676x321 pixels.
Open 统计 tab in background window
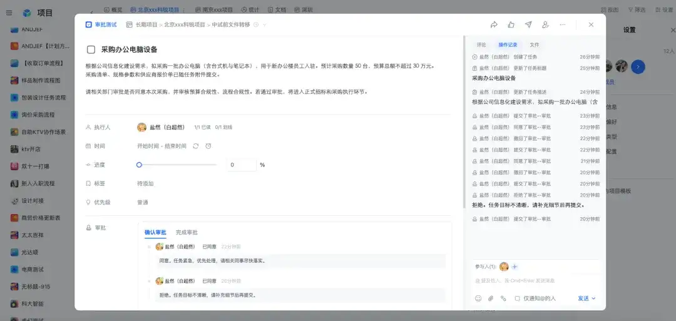250,9
